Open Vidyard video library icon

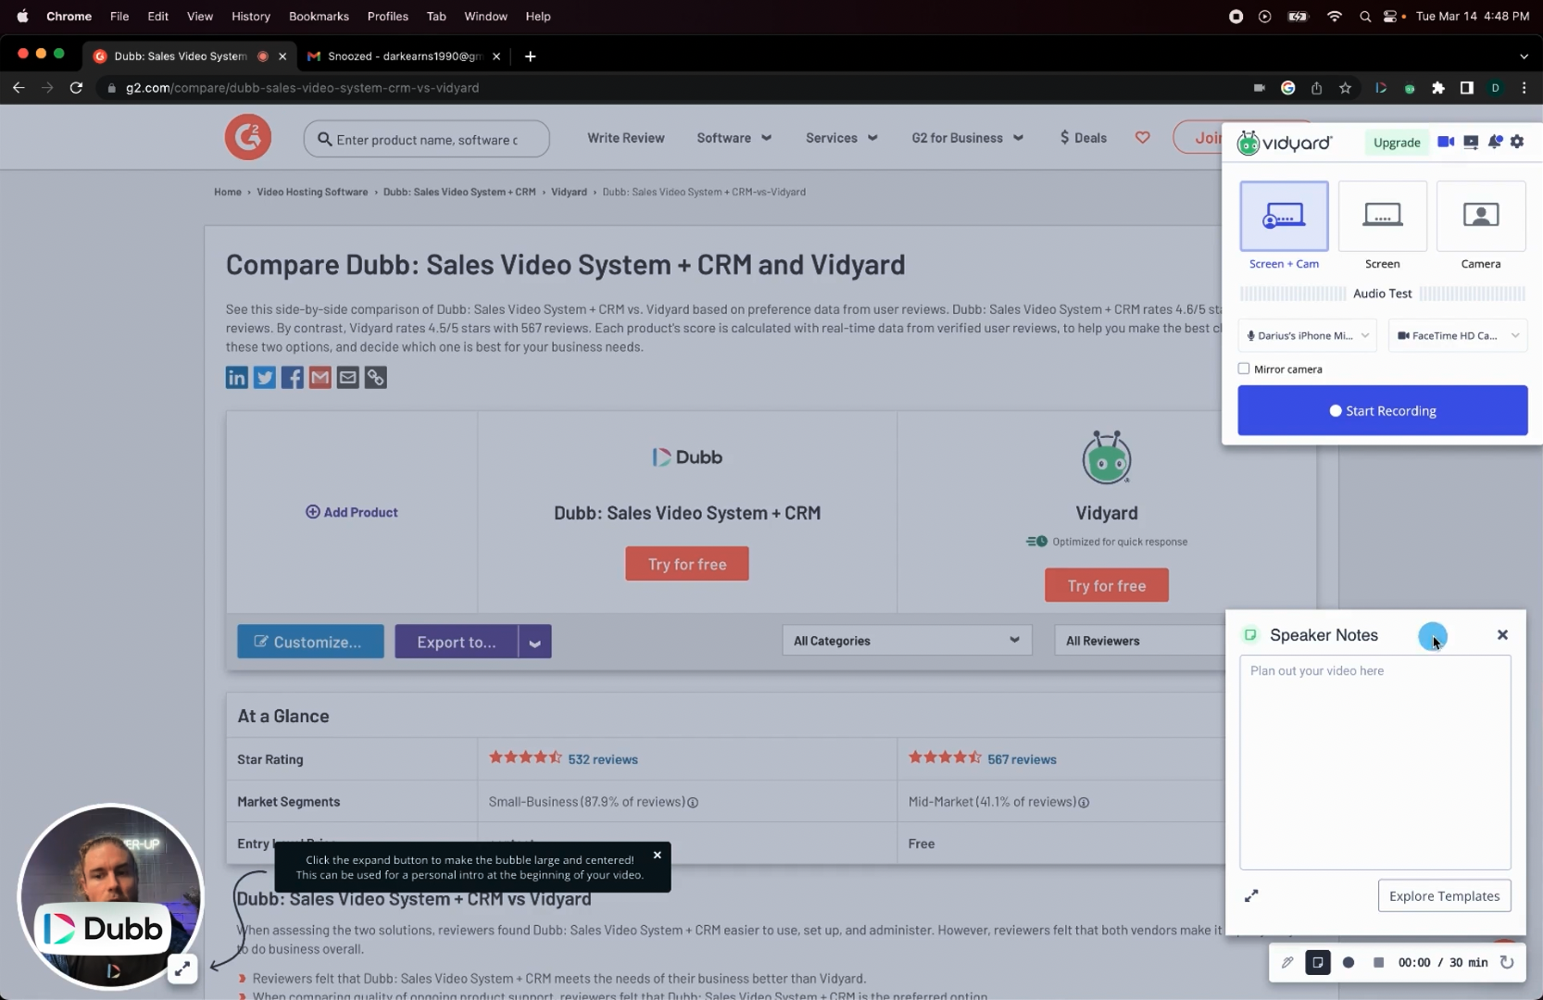tap(1471, 142)
